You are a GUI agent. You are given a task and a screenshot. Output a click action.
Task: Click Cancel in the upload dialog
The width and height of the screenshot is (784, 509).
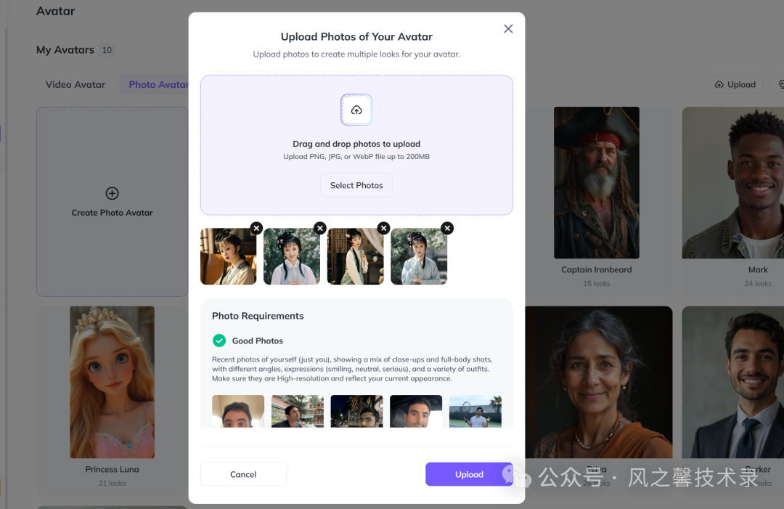243,474
